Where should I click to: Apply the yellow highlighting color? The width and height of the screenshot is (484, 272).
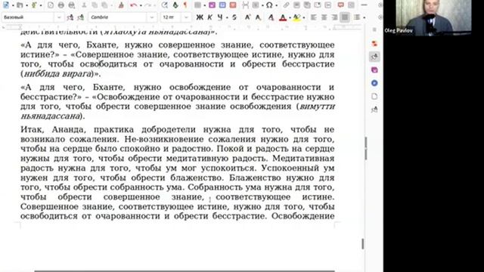point(296,17)
